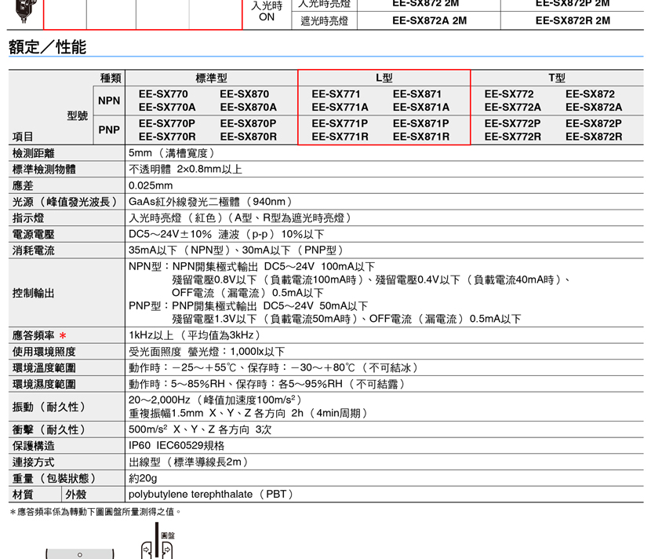Viewport: 651px width, 559px height.
Task: Select model EE-SX772A
Action: [513, 108]
